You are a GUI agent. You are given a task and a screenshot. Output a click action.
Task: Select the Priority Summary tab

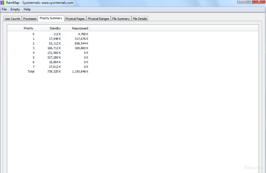(51, 18)
